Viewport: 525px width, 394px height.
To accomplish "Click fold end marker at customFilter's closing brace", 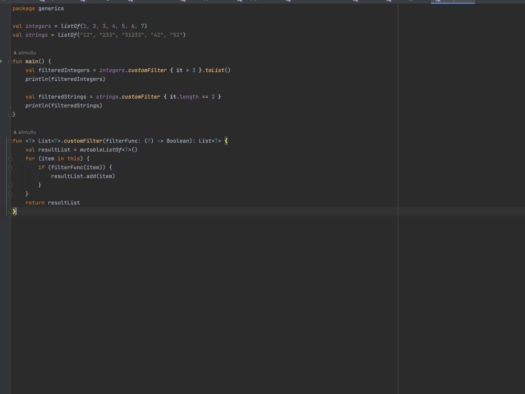I will point(10,211).
